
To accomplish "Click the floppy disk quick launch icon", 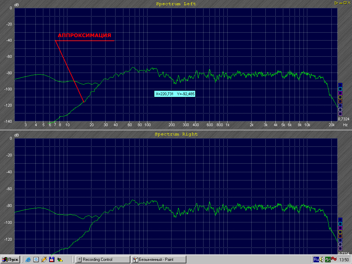I will (52, 260).
